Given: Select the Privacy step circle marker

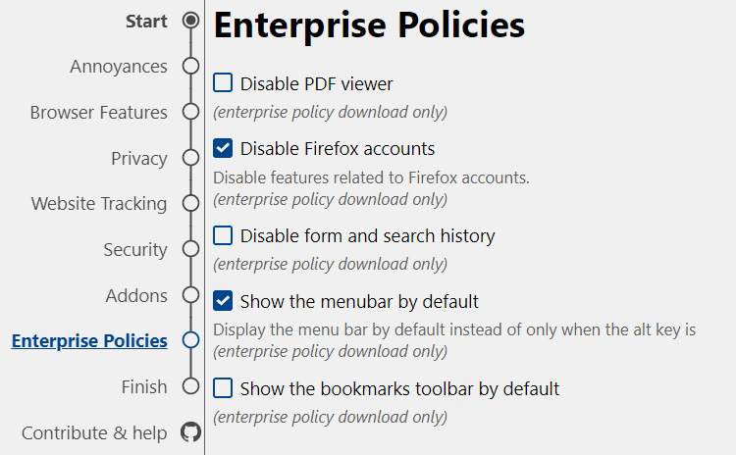Looking at the screenshot, I should click(191, 158).
